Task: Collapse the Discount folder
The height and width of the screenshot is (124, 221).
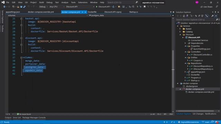Action: 180,34
